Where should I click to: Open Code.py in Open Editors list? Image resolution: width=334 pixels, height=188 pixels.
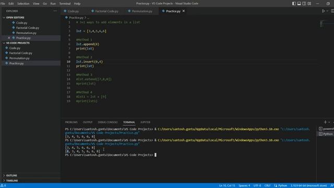pyautogui.click(x=21, y=22)
